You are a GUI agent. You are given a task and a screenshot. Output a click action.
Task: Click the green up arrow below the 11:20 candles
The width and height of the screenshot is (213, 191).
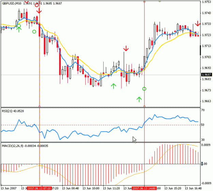113,86
